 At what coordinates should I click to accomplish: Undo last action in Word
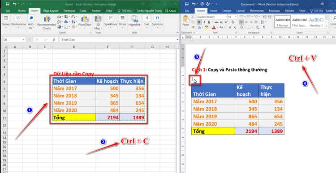(x=194, y=4)
